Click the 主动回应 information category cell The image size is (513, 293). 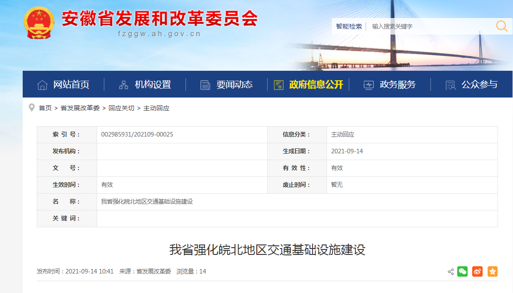(412, 134)
